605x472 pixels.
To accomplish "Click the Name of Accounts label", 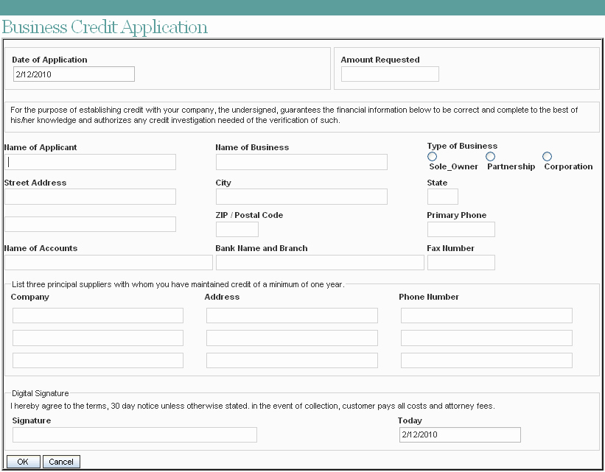I will (x=41, y=248).
